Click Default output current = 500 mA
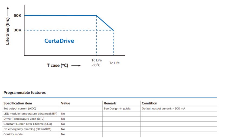This screenshot has width=228, height=138. (x=164, y=109)
